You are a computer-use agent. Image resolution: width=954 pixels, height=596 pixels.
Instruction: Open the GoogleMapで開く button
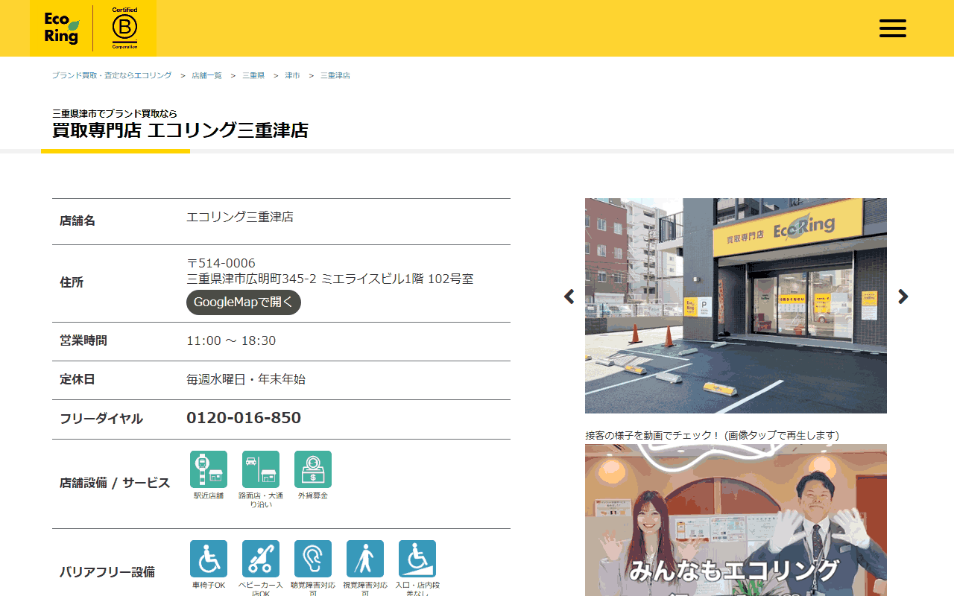(x=244, y=302)
